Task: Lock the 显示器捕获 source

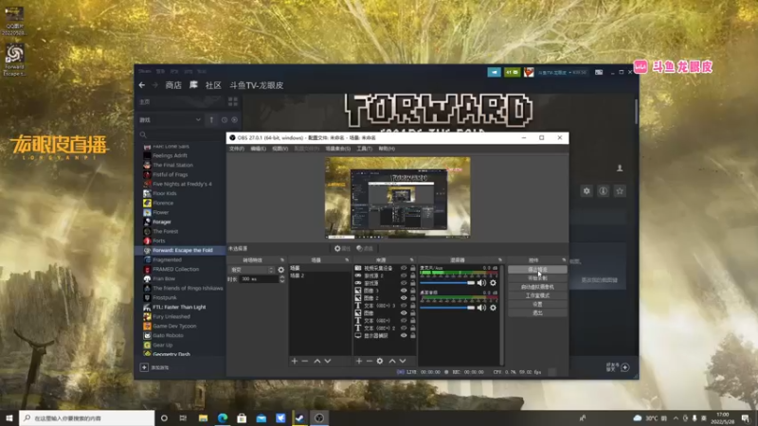Action: pos(413,335)
